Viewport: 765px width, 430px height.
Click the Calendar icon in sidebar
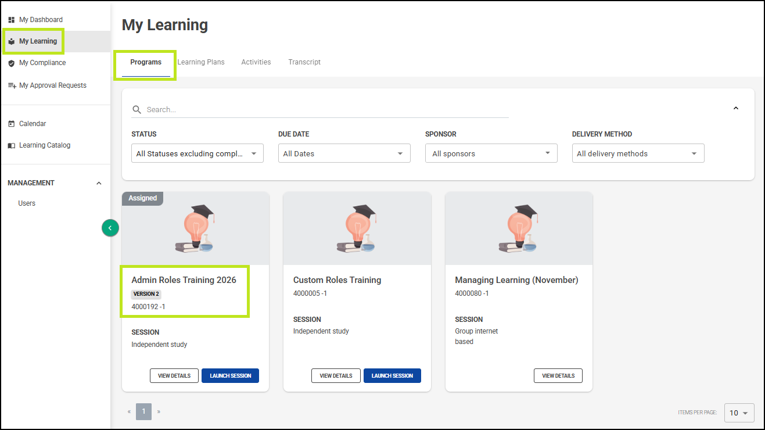click(11, 124)
